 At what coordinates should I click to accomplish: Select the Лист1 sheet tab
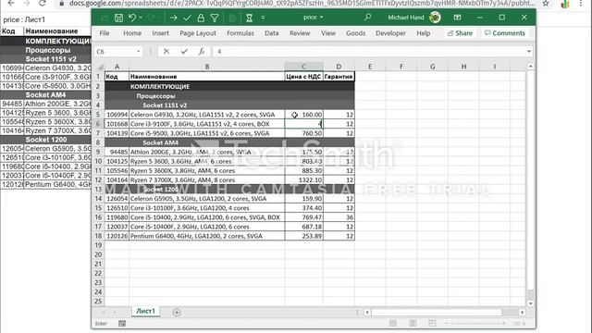click(146, 311)
